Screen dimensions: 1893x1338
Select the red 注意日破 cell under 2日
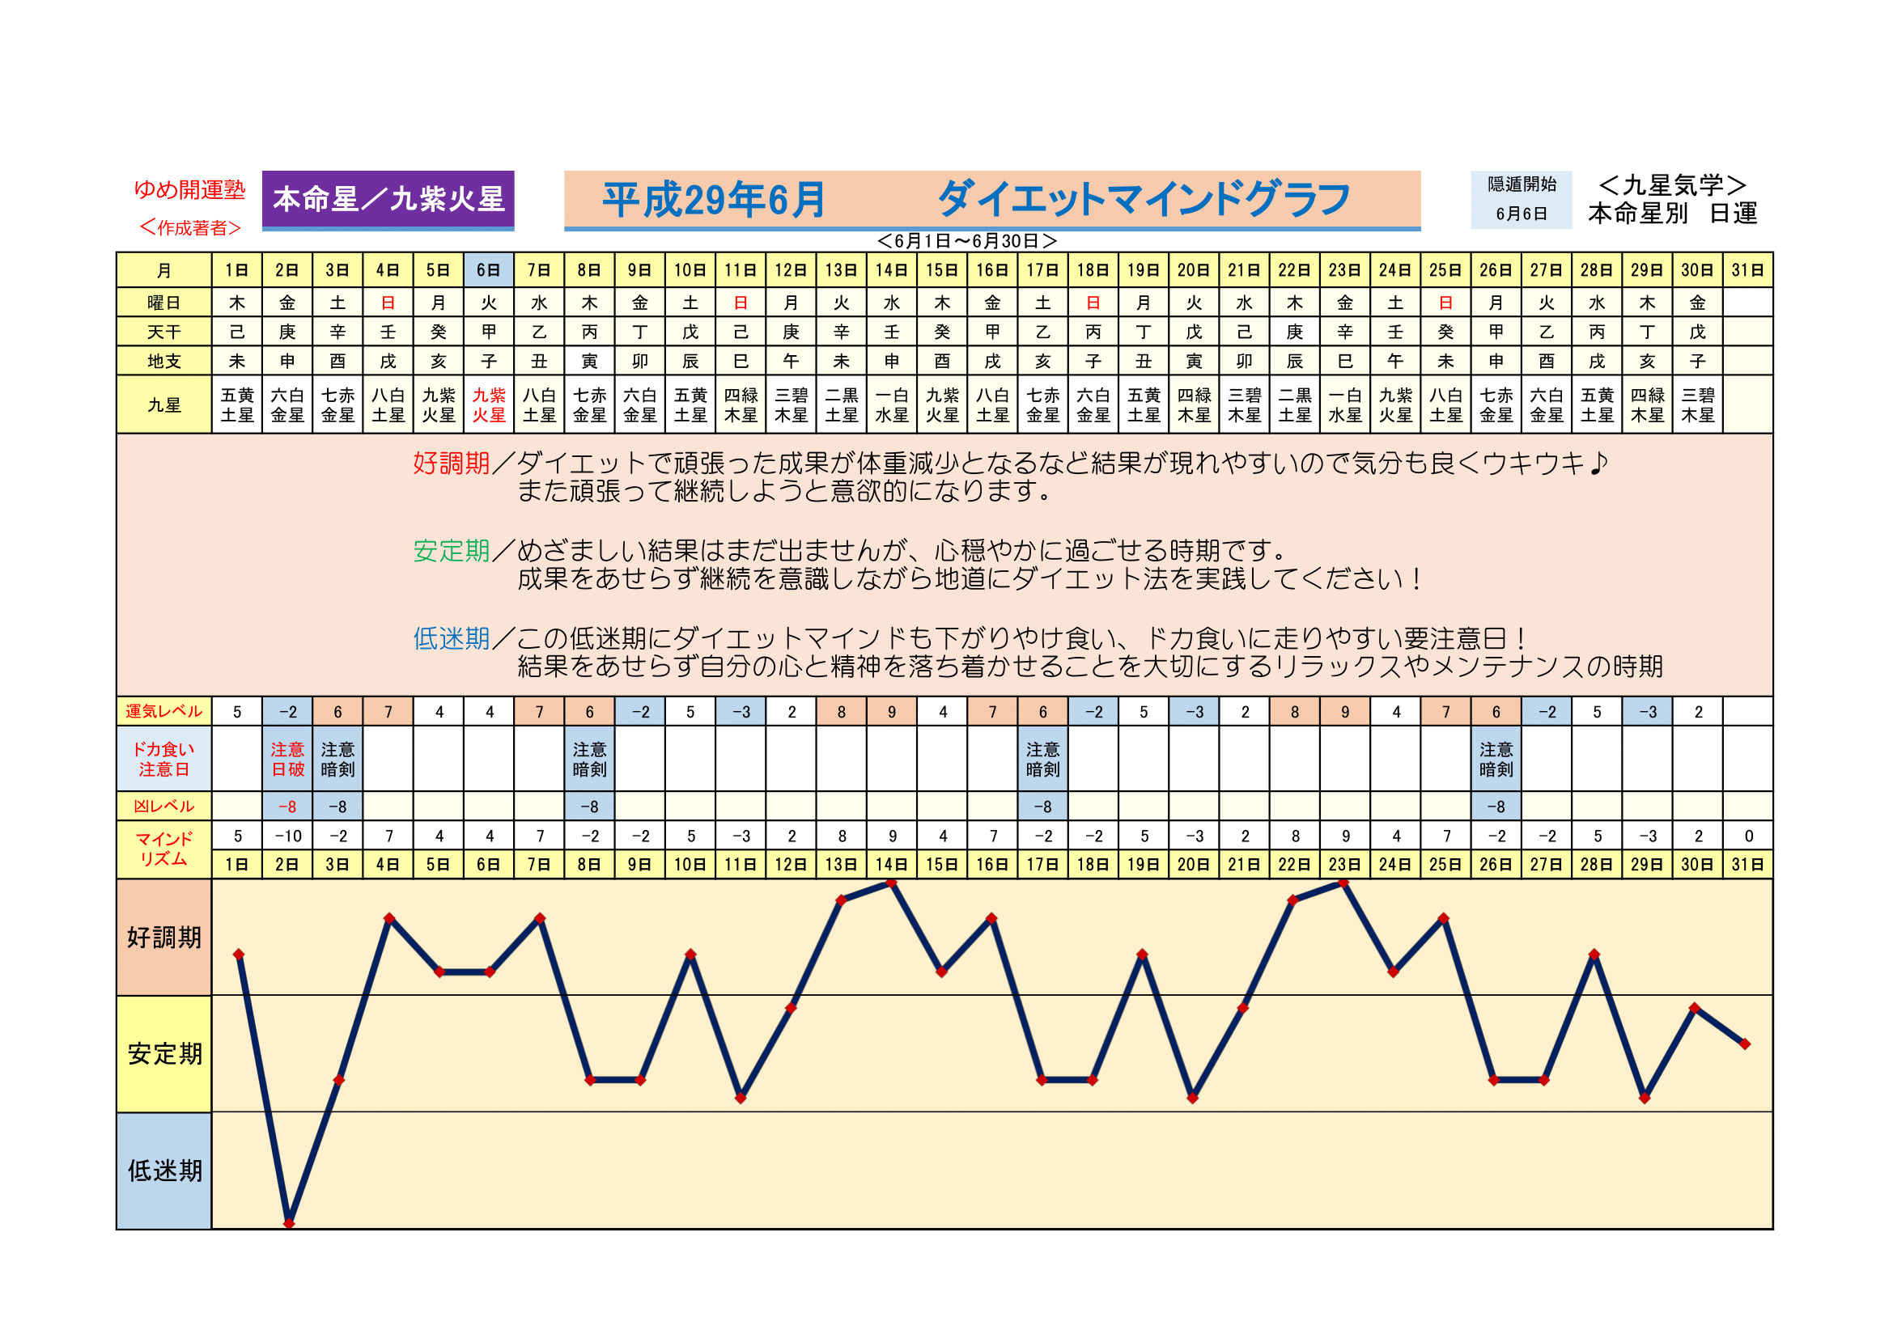pos(287,759)
